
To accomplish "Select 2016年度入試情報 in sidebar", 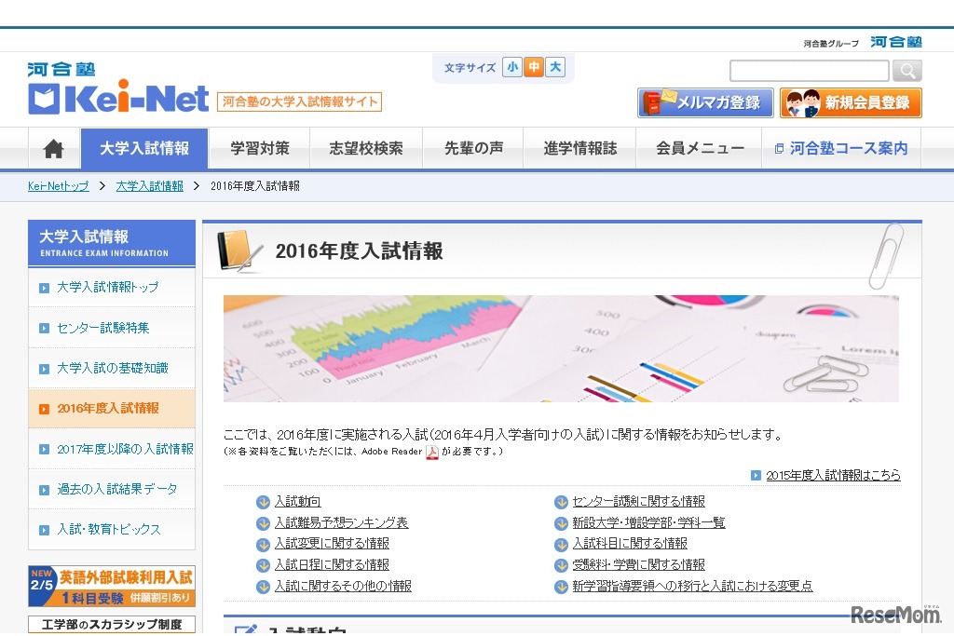I will pos(112,409).
